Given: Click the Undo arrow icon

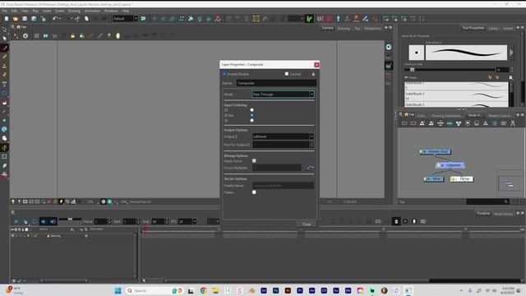Looking at the screenshot, I should [55, 19].
